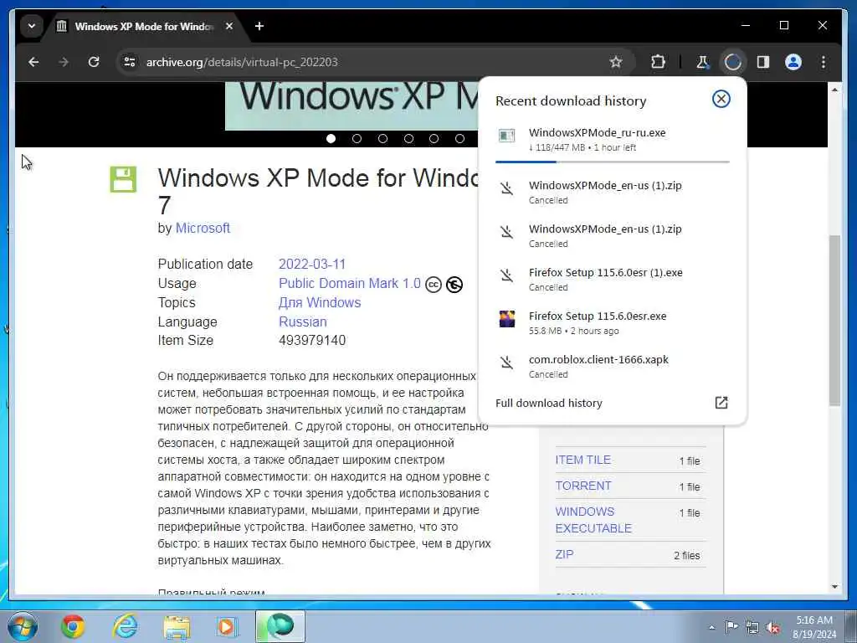
Task: Launch Internet Explorer from the taskbar
Action: [x=126, y=626]
